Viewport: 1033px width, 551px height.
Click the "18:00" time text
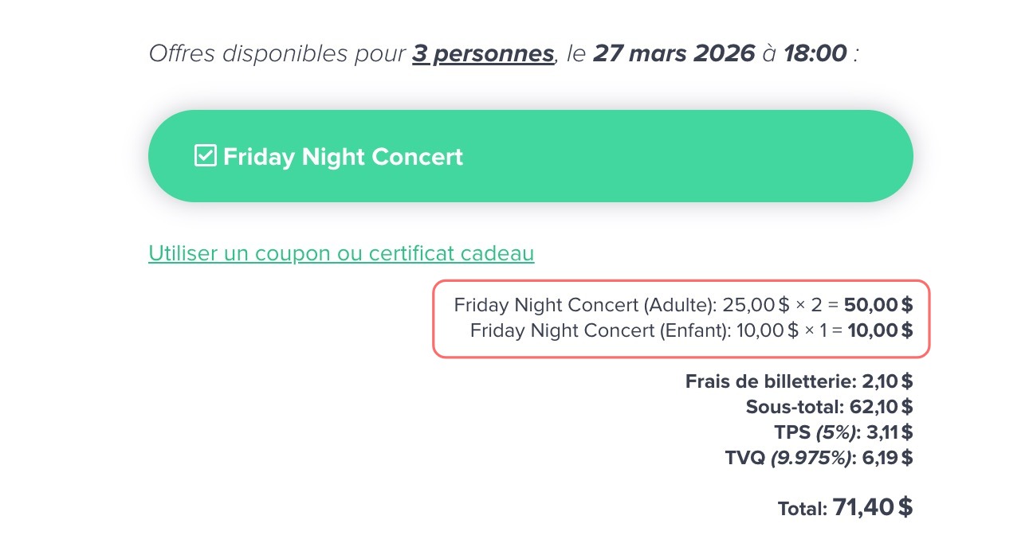point(815,54)
